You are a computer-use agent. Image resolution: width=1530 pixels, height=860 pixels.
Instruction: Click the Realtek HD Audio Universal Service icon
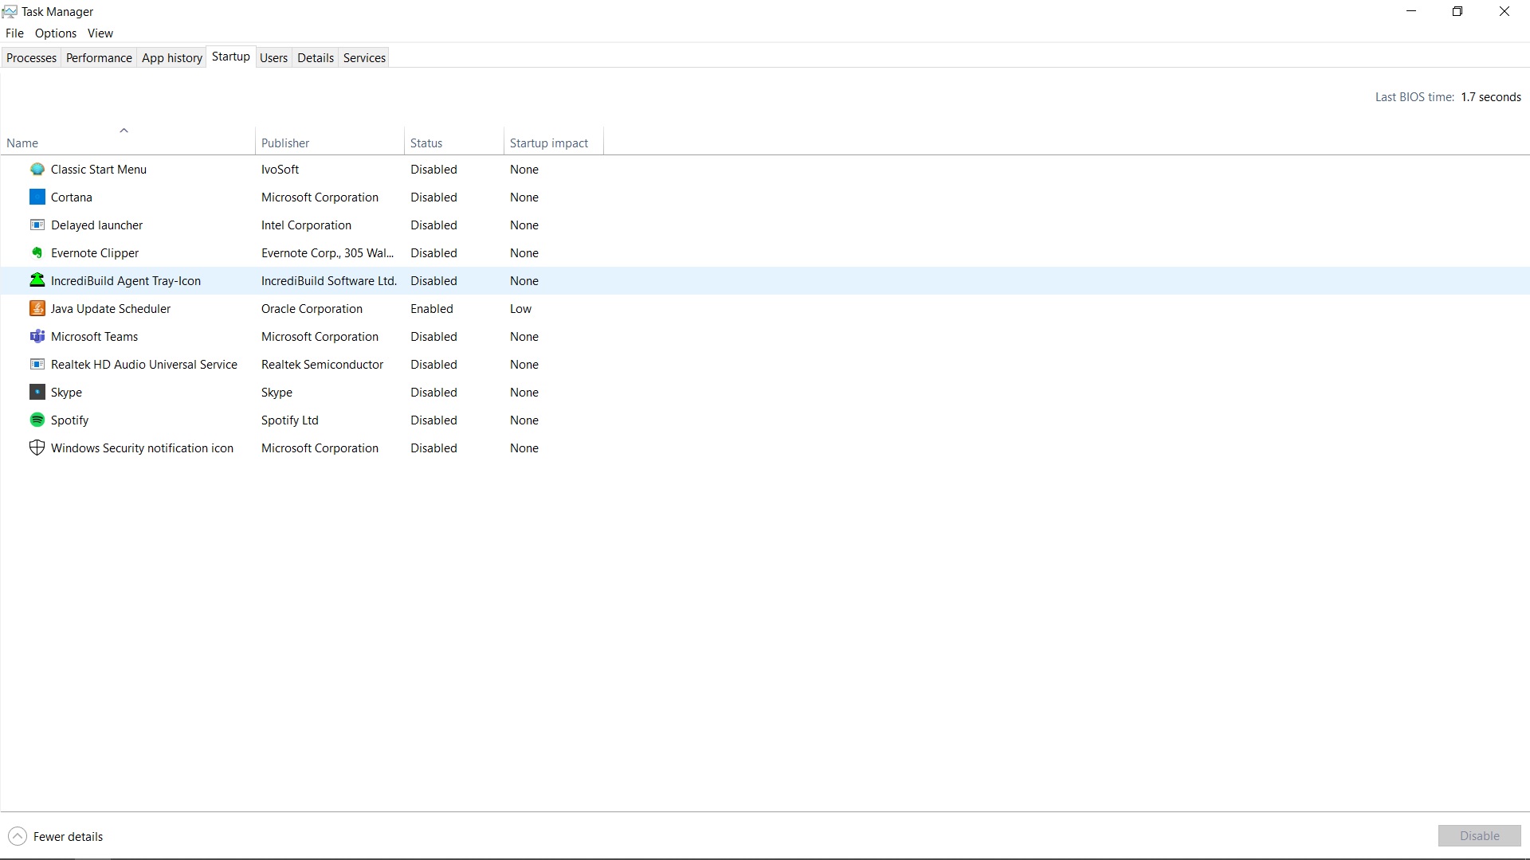(37, 364)
